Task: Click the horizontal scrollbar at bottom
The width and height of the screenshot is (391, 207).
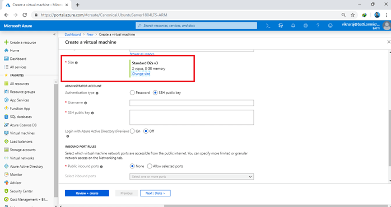Action: (277, 206)
